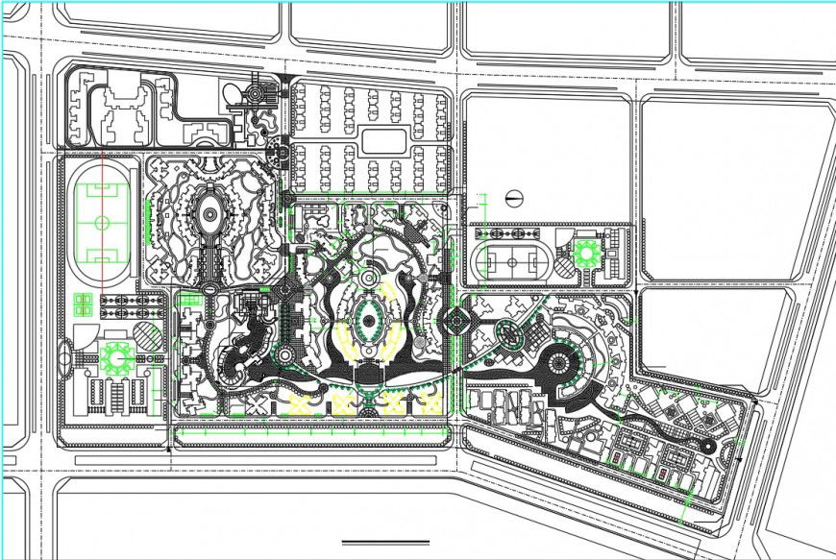Select the elliptical fountain in the central garden

click(x=369, y=319)
